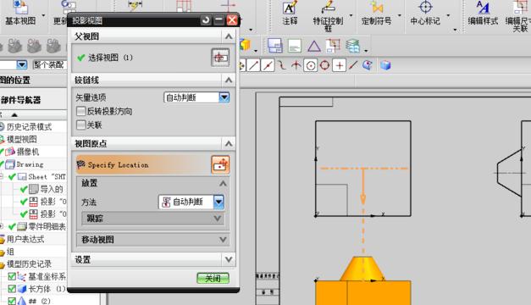Screen dimensions: 531x305
Task: Click the 关闭 button
Action: 213,278
